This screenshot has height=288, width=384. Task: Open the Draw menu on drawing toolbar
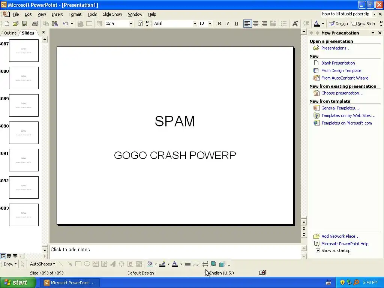click(10, 264)
